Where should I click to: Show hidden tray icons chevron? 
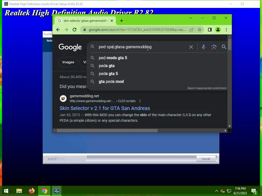pyautogui.click(x=216, y=191)
